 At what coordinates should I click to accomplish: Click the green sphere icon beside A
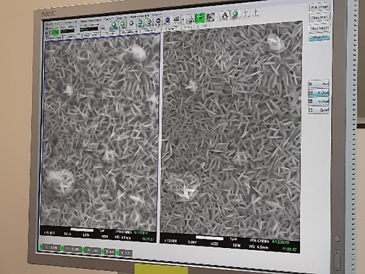click(x=235, y=15)
